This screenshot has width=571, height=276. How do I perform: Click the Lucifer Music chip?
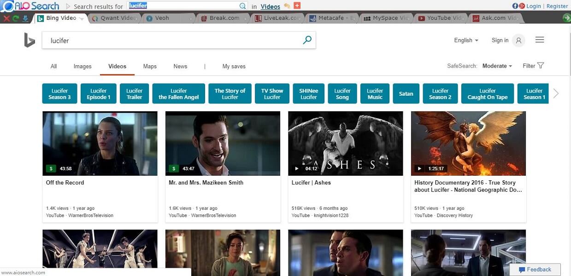(x=375, y=93)
